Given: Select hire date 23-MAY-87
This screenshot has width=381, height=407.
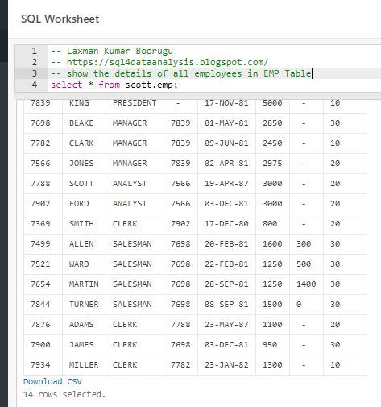Looking at the screenshot, I should [x=226, y=325].
